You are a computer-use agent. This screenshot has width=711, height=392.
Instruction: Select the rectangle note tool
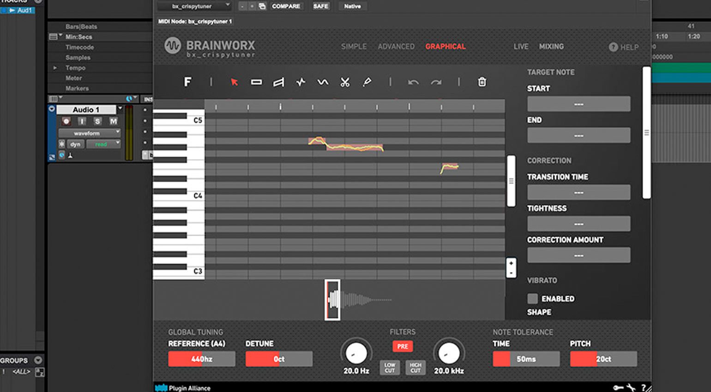pos(256,82)
